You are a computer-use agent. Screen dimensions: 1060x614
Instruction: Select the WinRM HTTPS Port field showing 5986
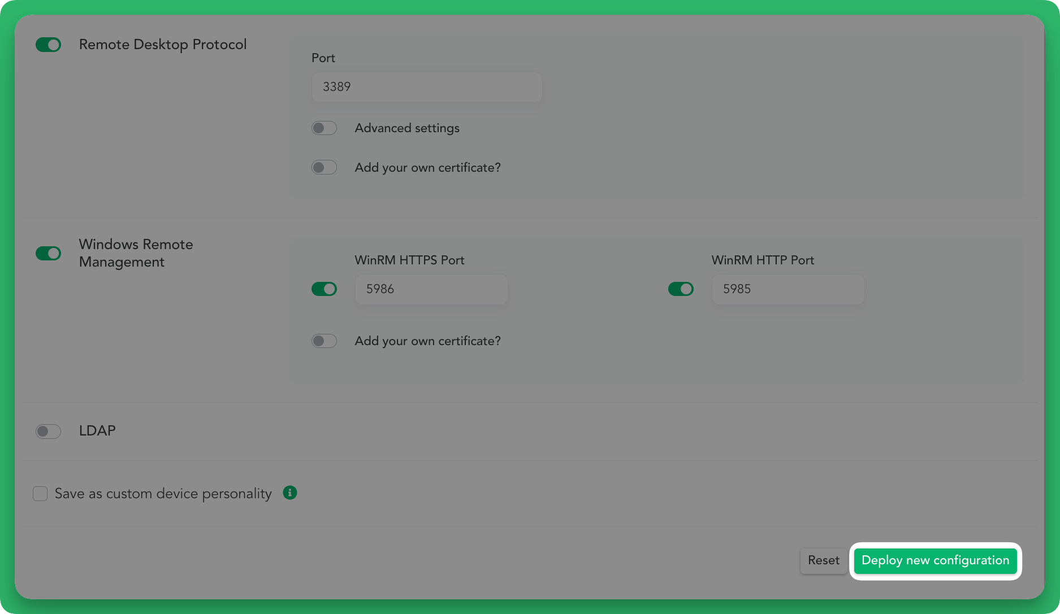[431, 289]
